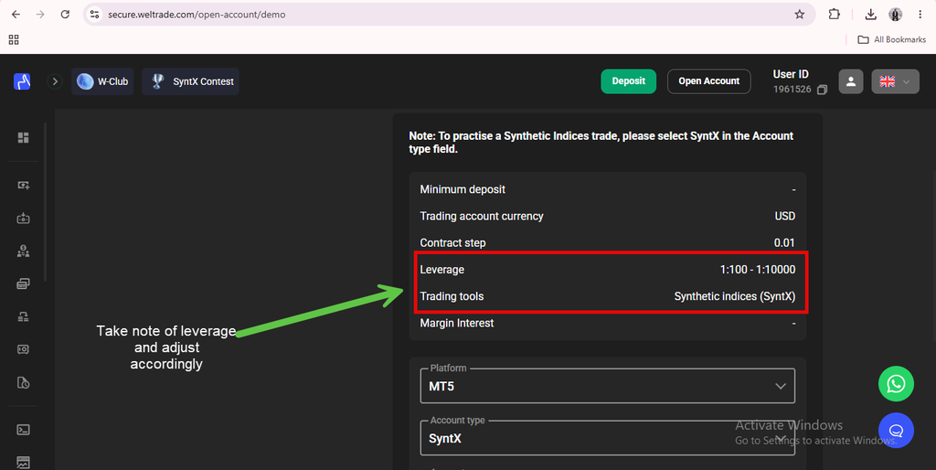936x470 pixels.
Task: Click the sidebar transfer icon
Action: tap(23, 316)
